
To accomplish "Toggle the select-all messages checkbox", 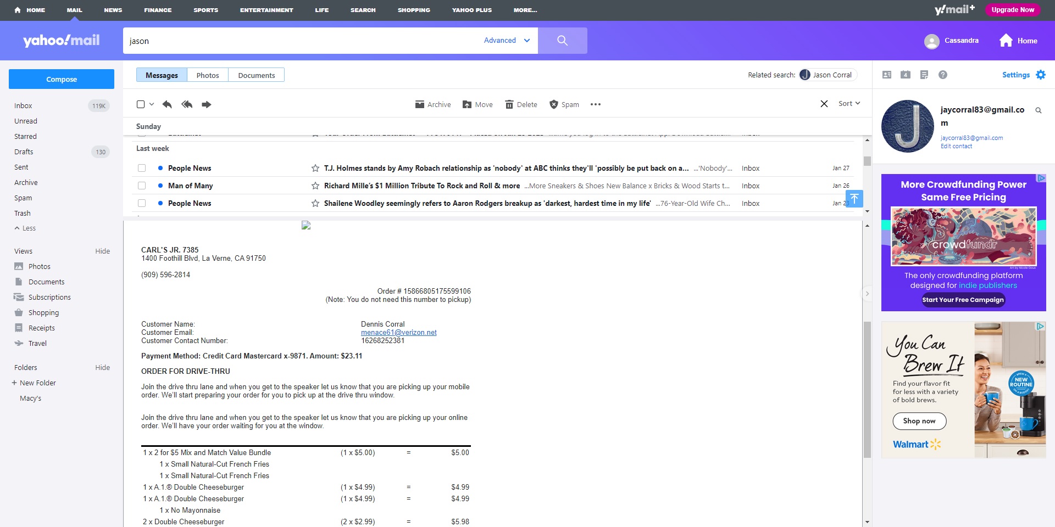I will click(140, 104).
